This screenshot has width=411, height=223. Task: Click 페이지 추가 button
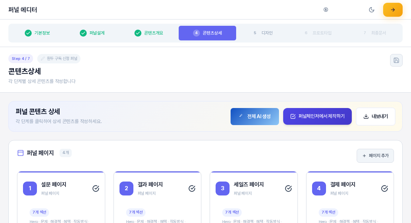[x=375, y=156]
